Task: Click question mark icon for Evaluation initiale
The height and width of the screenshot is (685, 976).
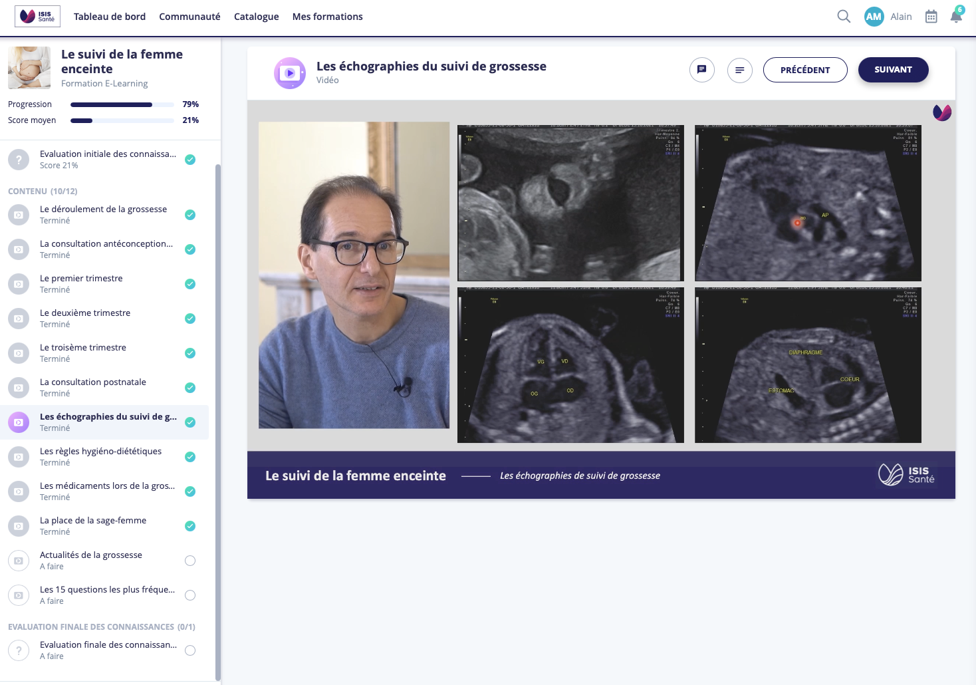Action: click(19, 160)
